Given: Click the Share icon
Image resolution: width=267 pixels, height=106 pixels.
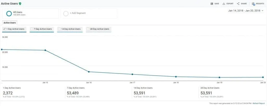Looking at the screenshot, I should click(x=238, y=4).
